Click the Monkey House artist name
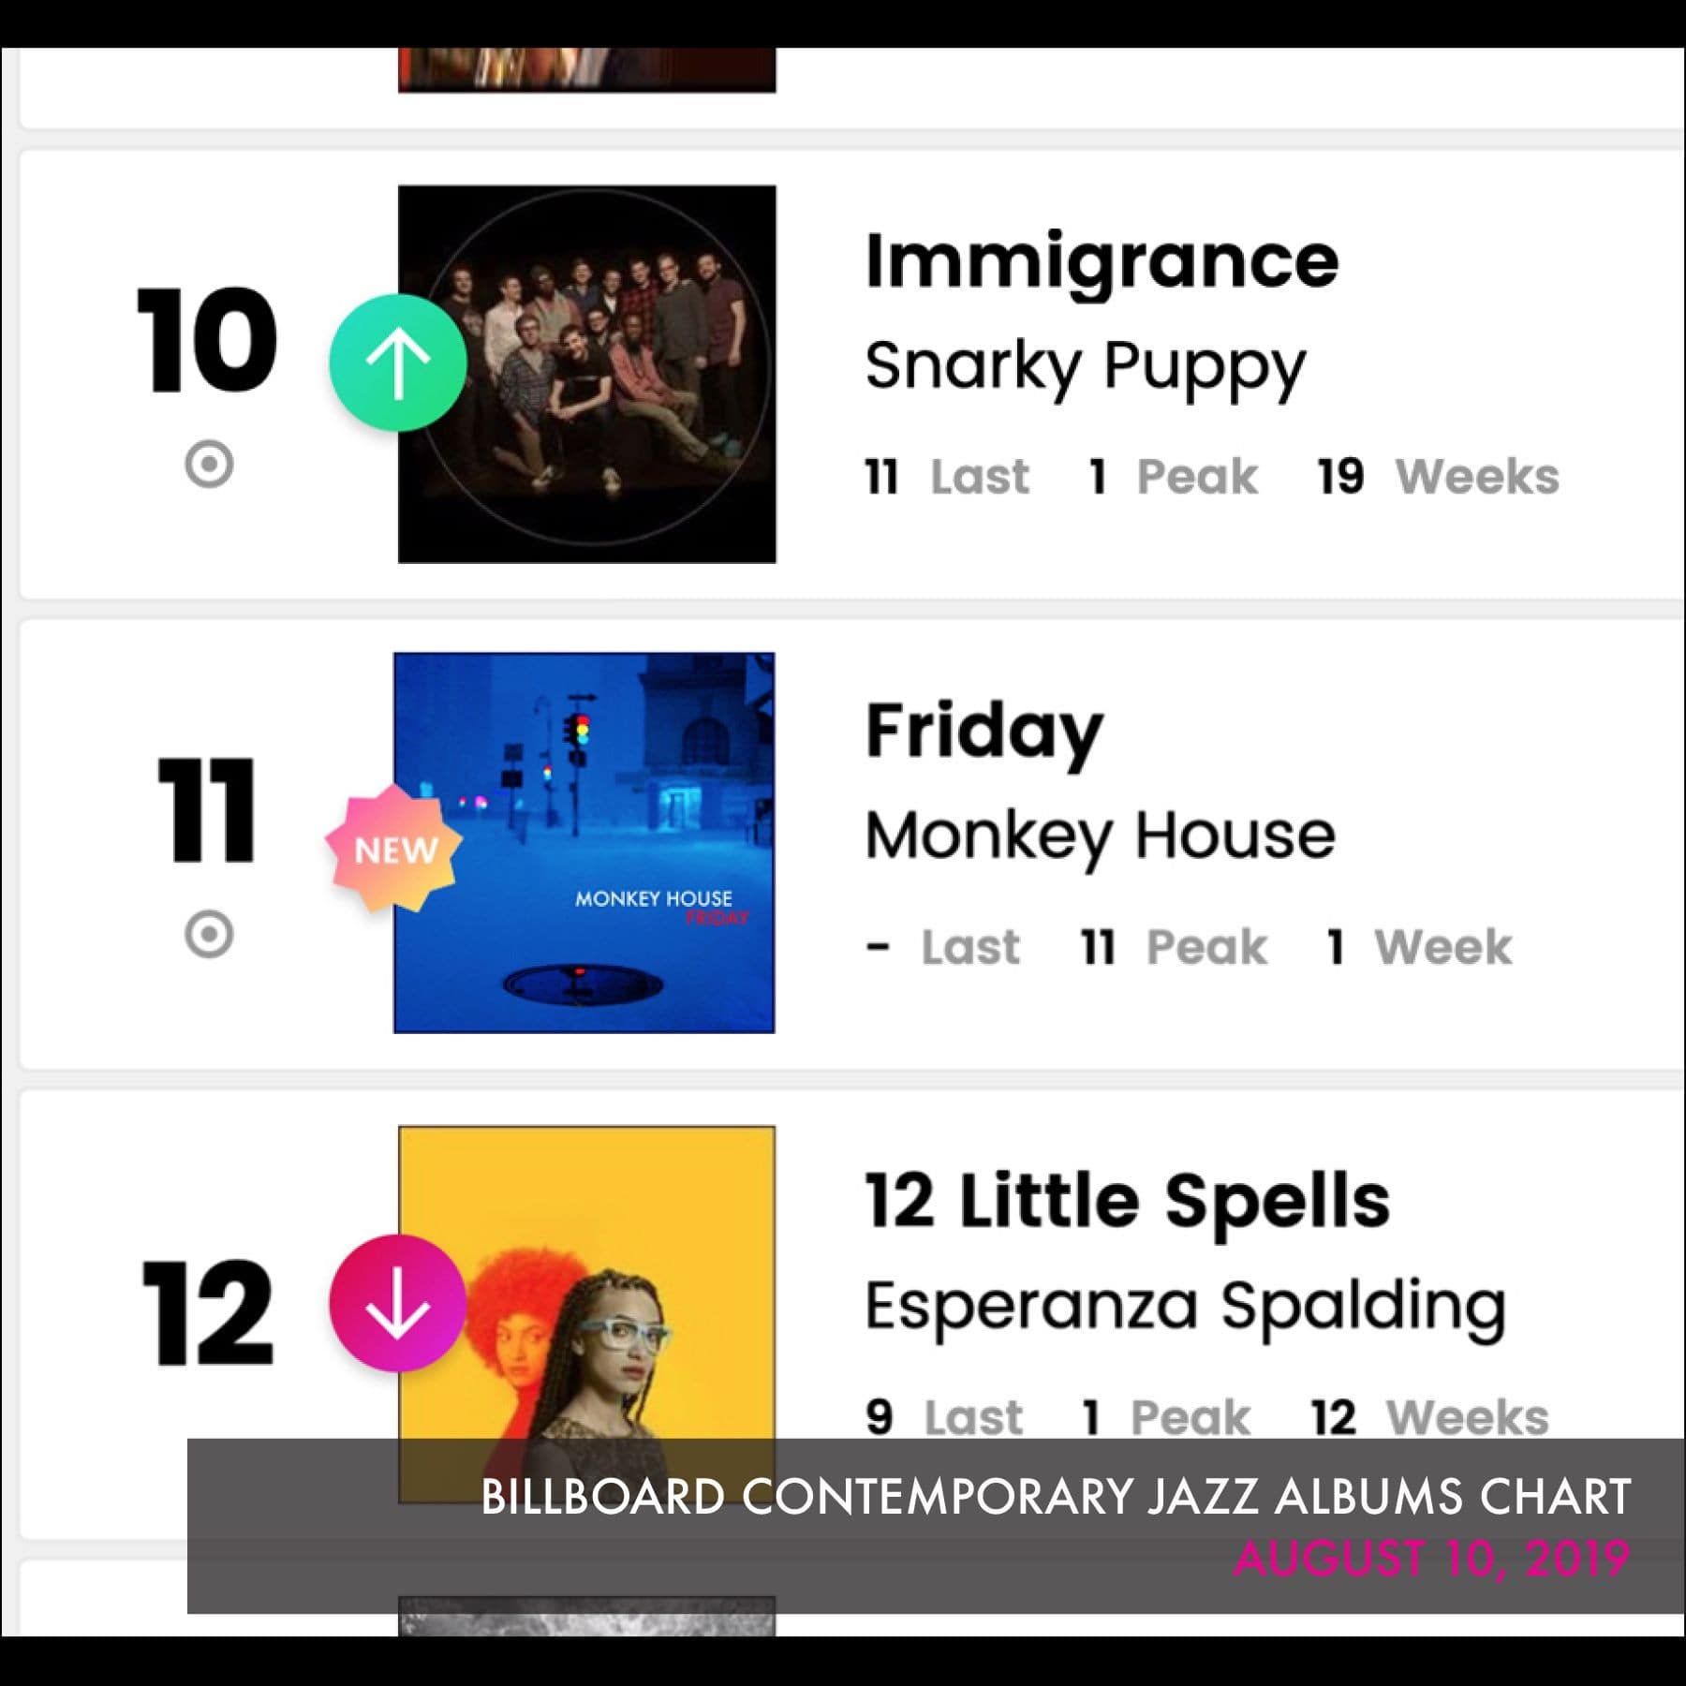 point(1101,836)
